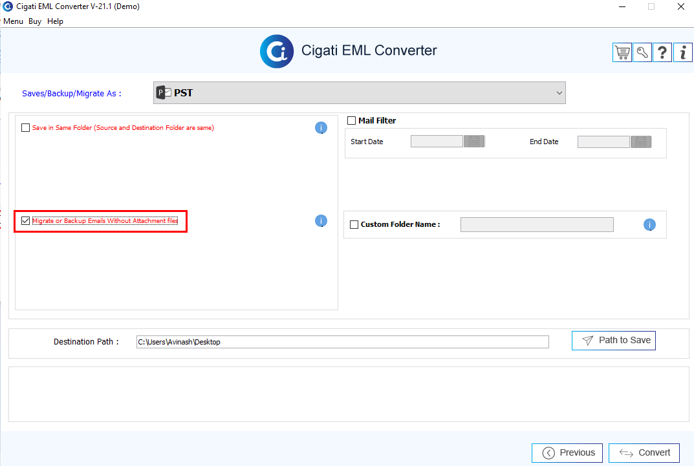Open the Help menu
This screenshot has height=466, width=694.
point(56,21)
